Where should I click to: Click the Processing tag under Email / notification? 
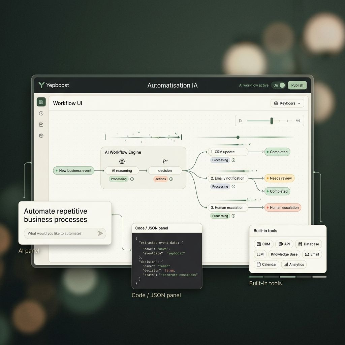220,187
